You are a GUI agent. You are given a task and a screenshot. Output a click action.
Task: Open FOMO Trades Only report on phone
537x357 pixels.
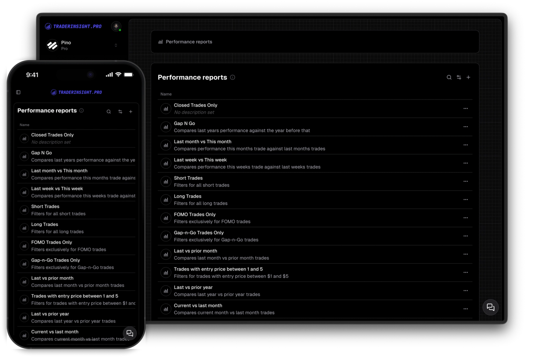[76, 246]
